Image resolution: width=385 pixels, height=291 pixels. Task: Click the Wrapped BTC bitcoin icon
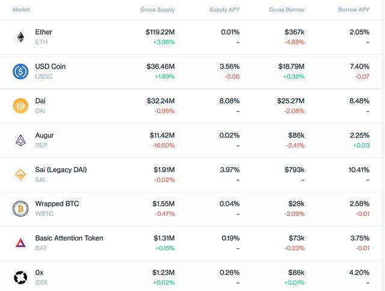[20, 209]
